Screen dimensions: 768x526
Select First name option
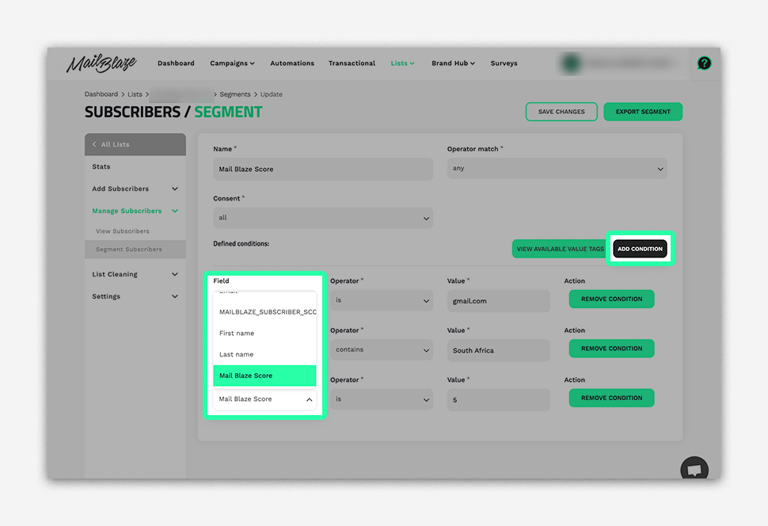tap(264, 333)
